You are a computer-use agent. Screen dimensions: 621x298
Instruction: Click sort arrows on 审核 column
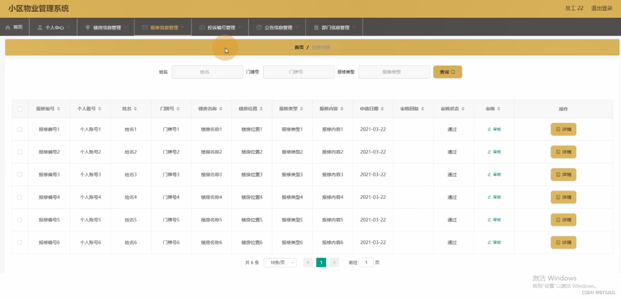click(x=499, y=109)
